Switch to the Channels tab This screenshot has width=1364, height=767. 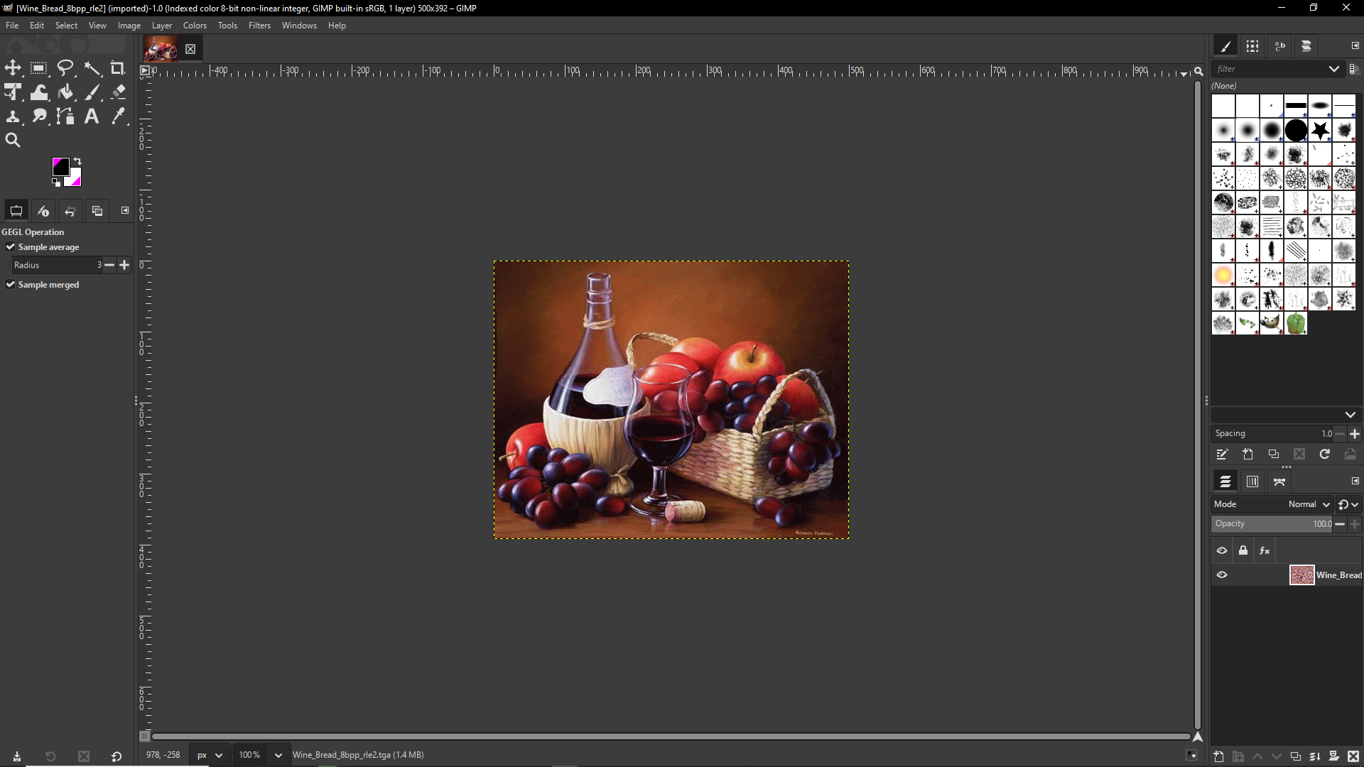pos(1252,482)
